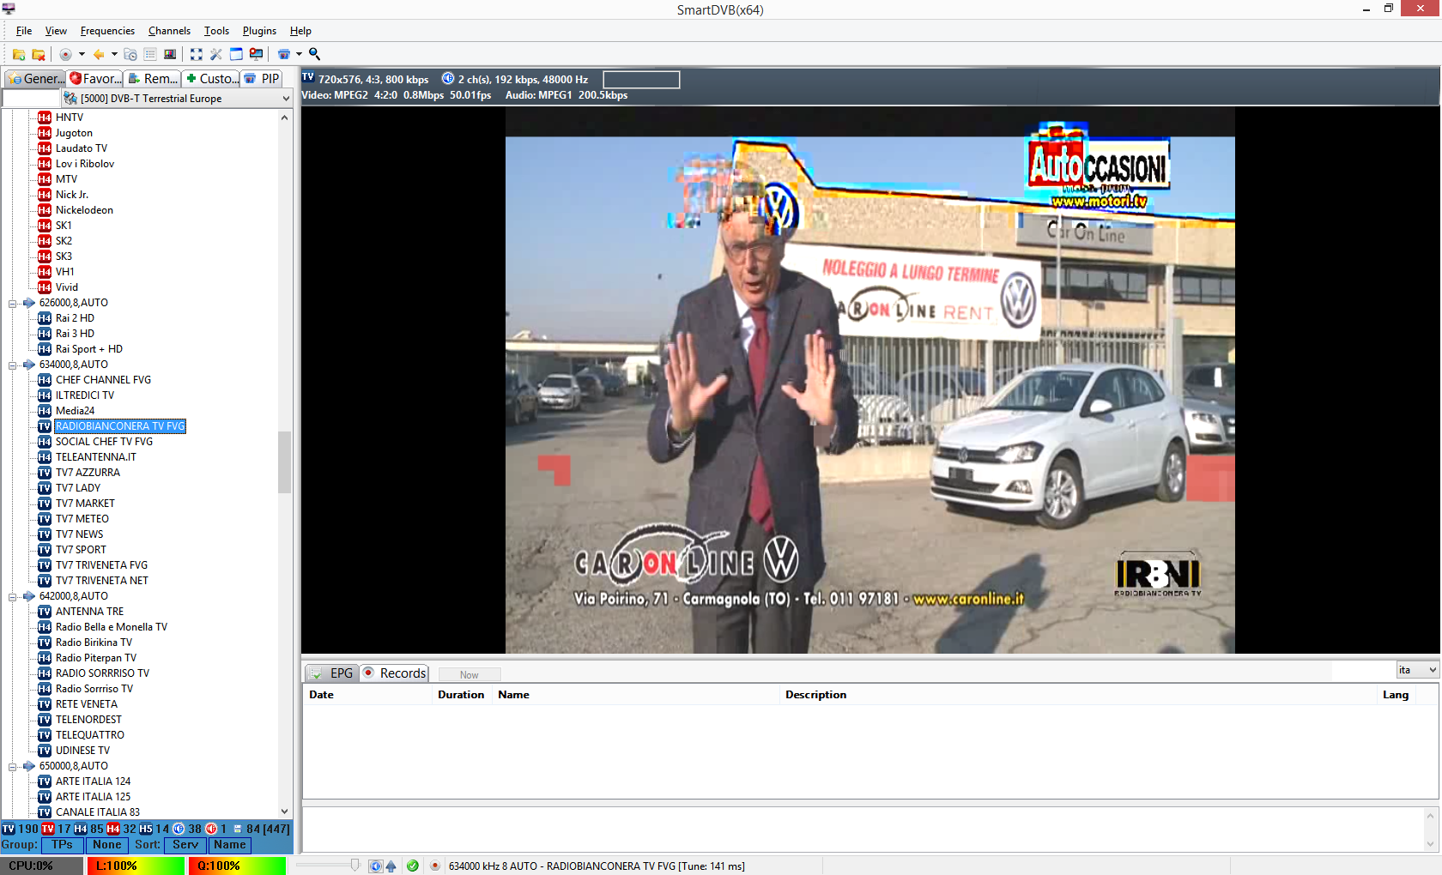The width and height of the screenshot is (1442, 875).
Task: Switch to the Favorites tab
Action: (96, 79)
